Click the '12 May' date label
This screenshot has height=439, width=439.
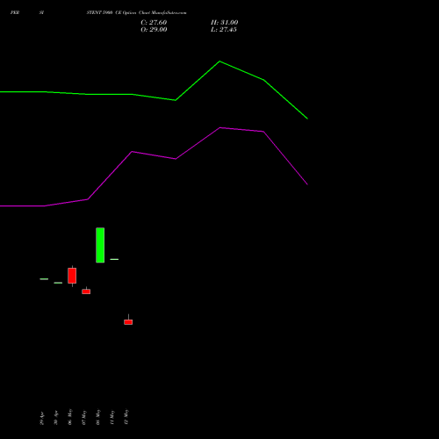[x=126, y=417]
